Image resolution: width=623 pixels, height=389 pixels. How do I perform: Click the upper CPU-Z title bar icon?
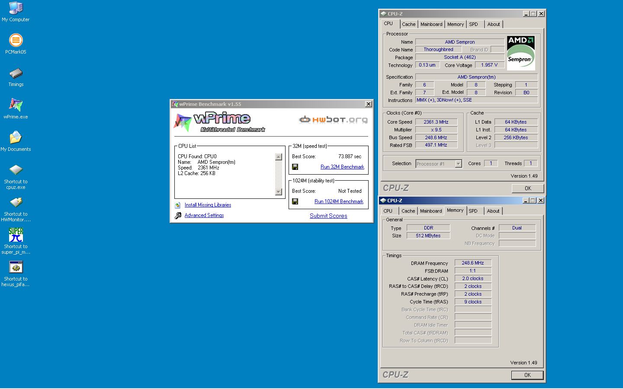click(383, 14)
